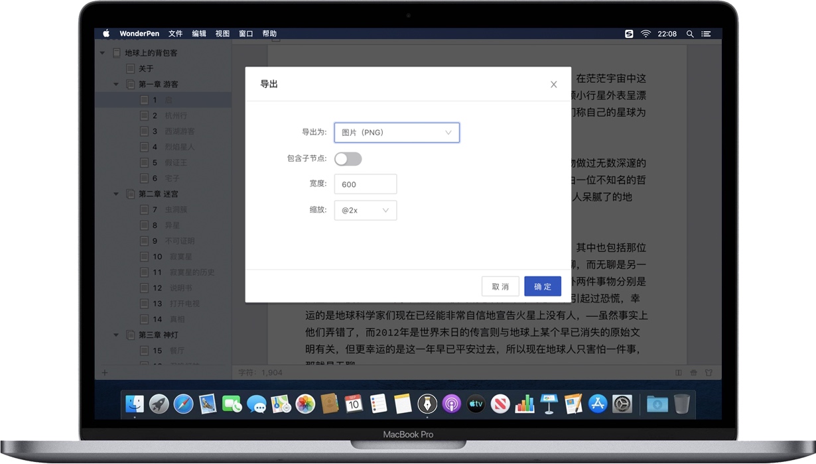
Task: Toggle the 包含子节点 switch
Action: coord(348,159)
